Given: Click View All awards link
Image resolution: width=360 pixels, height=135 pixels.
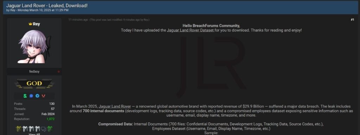Looking at the screenshot, I should 34,134.
